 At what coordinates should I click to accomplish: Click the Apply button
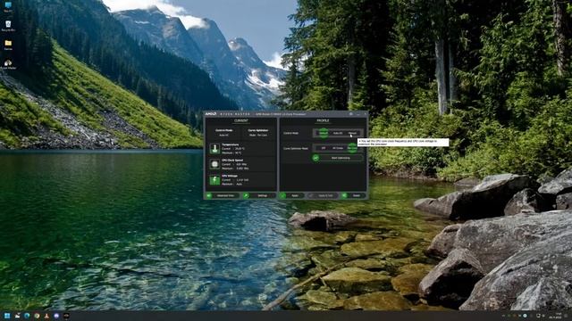coord(292,196)
